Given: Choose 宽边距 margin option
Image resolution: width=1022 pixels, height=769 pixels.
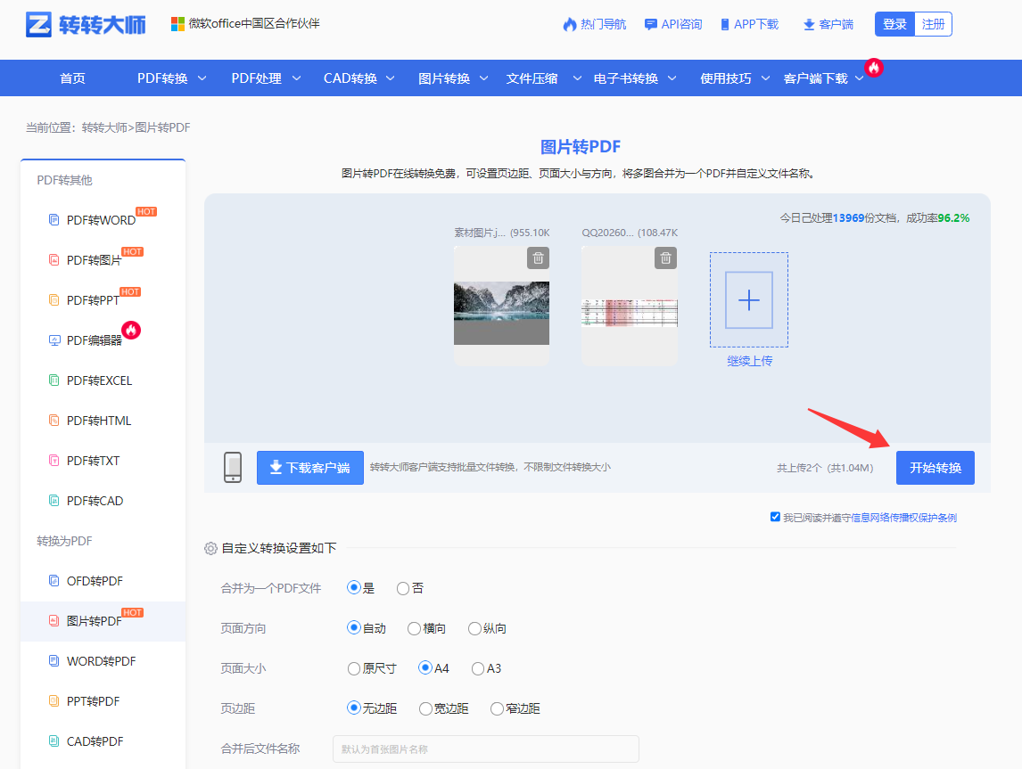Looking at the screenshot, I should (x=425, y=708).
